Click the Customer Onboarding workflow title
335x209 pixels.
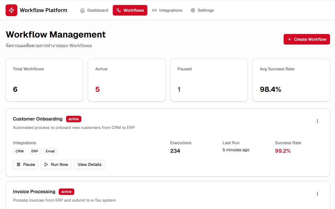(38, 119)
